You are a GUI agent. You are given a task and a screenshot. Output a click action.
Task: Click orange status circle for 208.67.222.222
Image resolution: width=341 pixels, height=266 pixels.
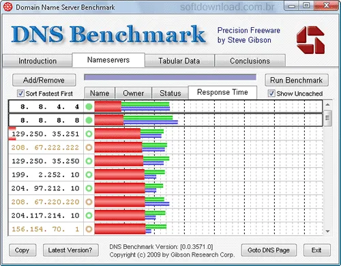pyautogui.click(x=89, y=147)
